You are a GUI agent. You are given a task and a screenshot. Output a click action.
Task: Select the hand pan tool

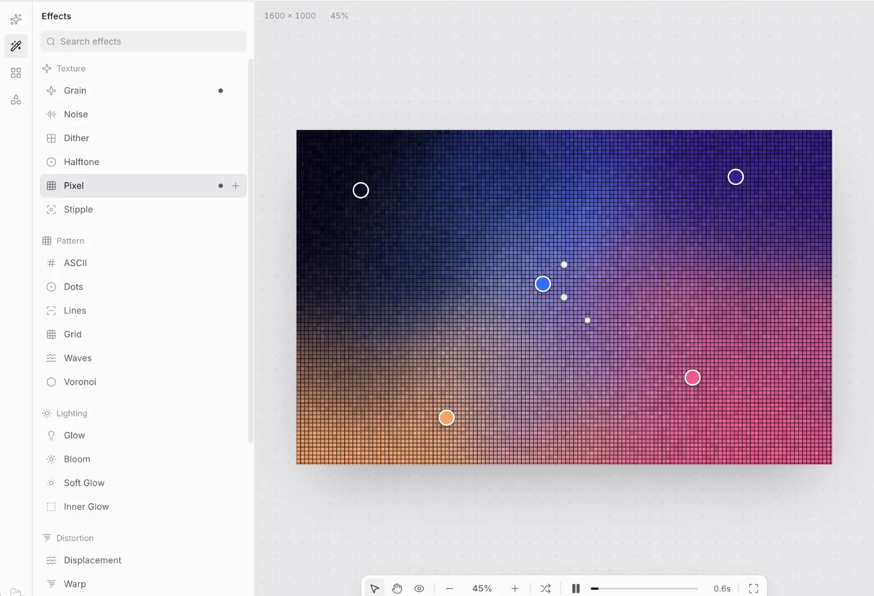click(397, 589)
